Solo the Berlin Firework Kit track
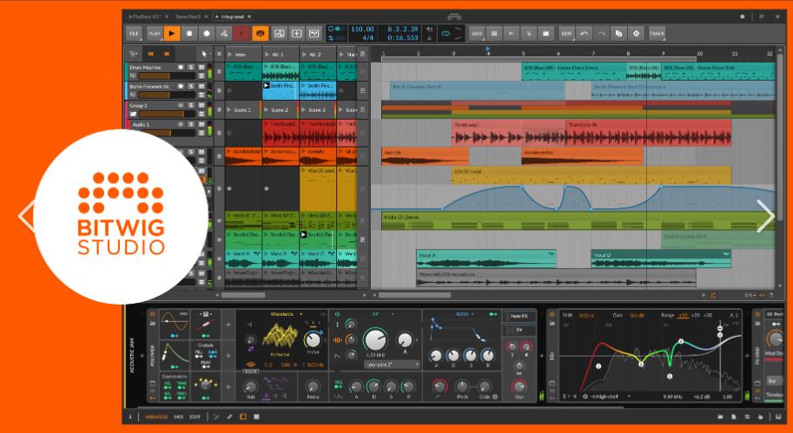 [191, 87]
